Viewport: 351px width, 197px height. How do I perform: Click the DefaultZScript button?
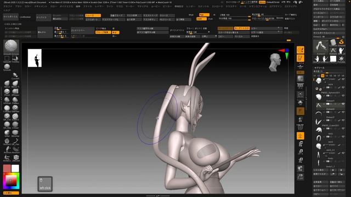pos(273,2)
